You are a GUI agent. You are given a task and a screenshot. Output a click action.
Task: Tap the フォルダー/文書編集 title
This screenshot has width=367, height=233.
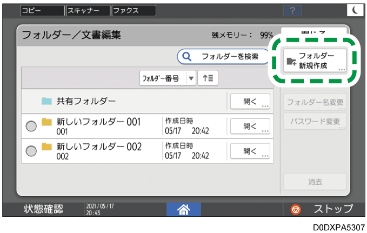point(71,35)
